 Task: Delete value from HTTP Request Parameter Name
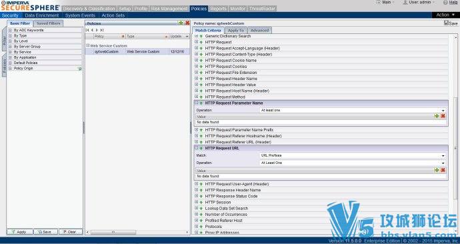point(443,116)
